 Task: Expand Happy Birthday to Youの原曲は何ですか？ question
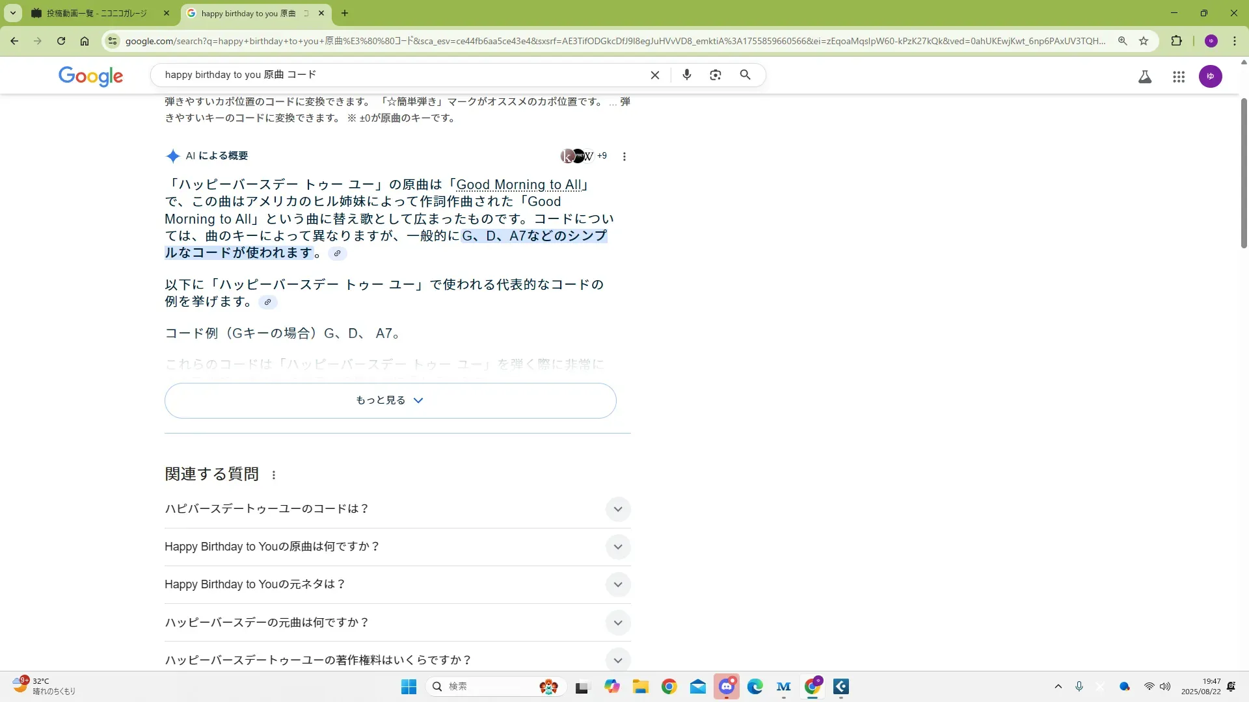pos(617,547)
